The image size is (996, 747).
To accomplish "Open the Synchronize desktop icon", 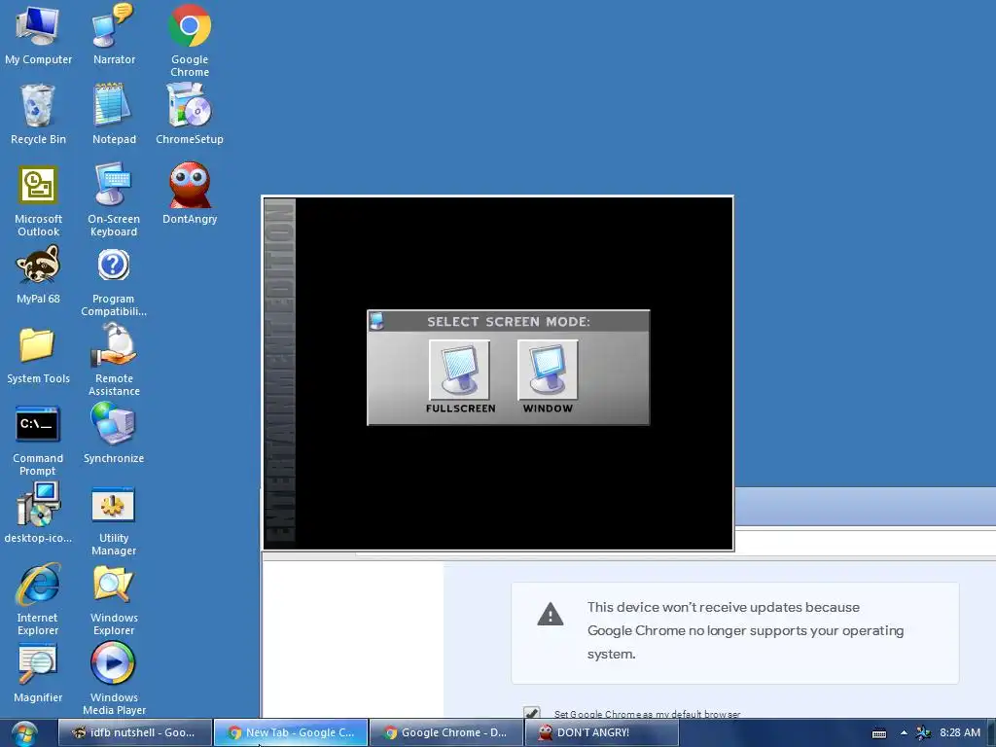I will click(x=114, y=433).
